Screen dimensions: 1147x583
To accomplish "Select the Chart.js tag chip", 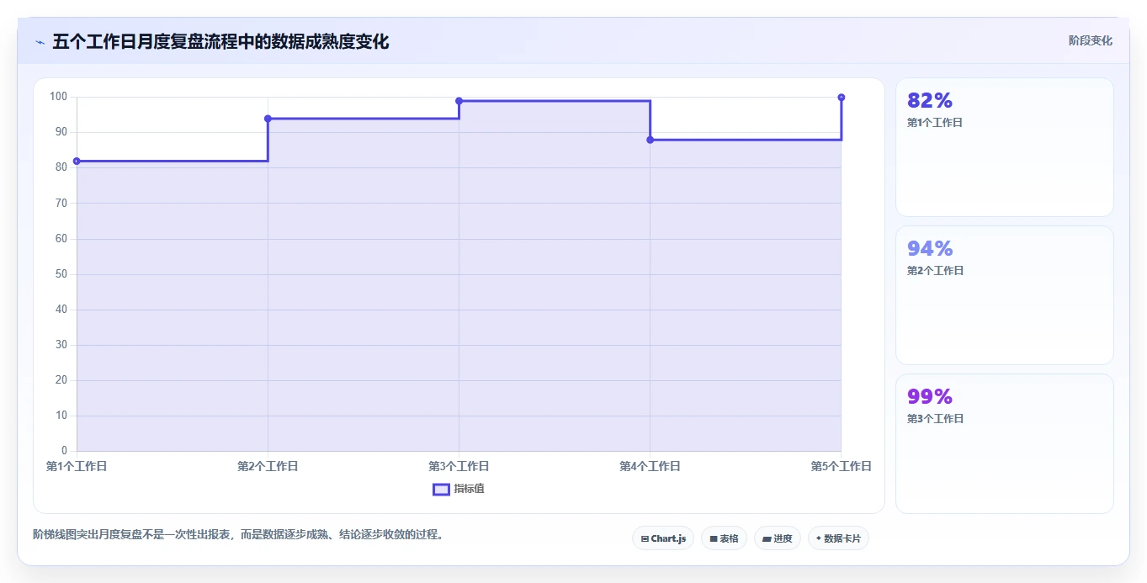I will [663, 538].
